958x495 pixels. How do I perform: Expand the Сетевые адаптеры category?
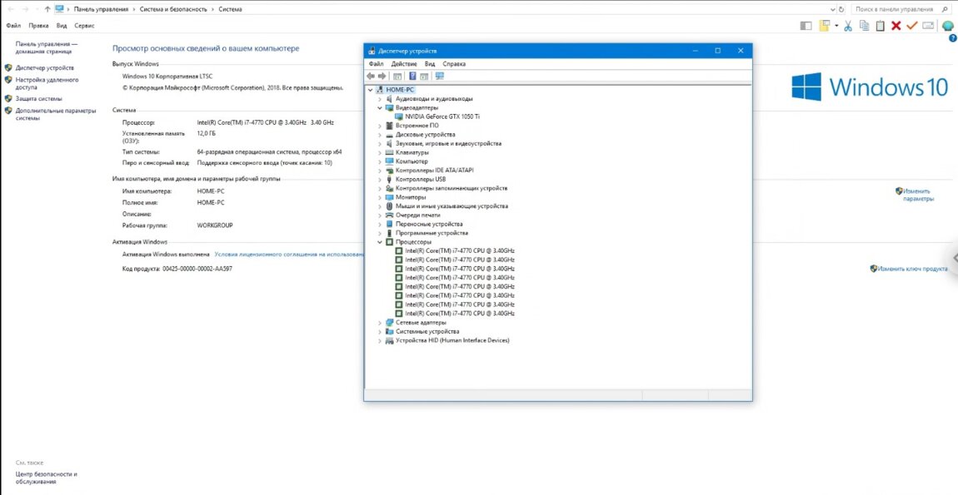(380, 323)
